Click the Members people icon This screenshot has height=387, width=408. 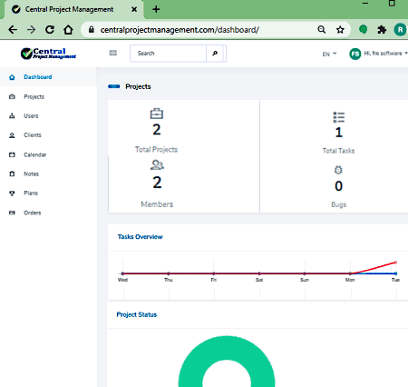pyautogui.click(x=157, y=165)
